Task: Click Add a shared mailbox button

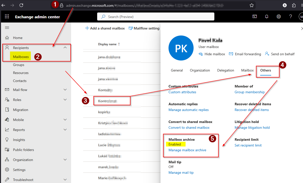Action: tap(105, 28)
